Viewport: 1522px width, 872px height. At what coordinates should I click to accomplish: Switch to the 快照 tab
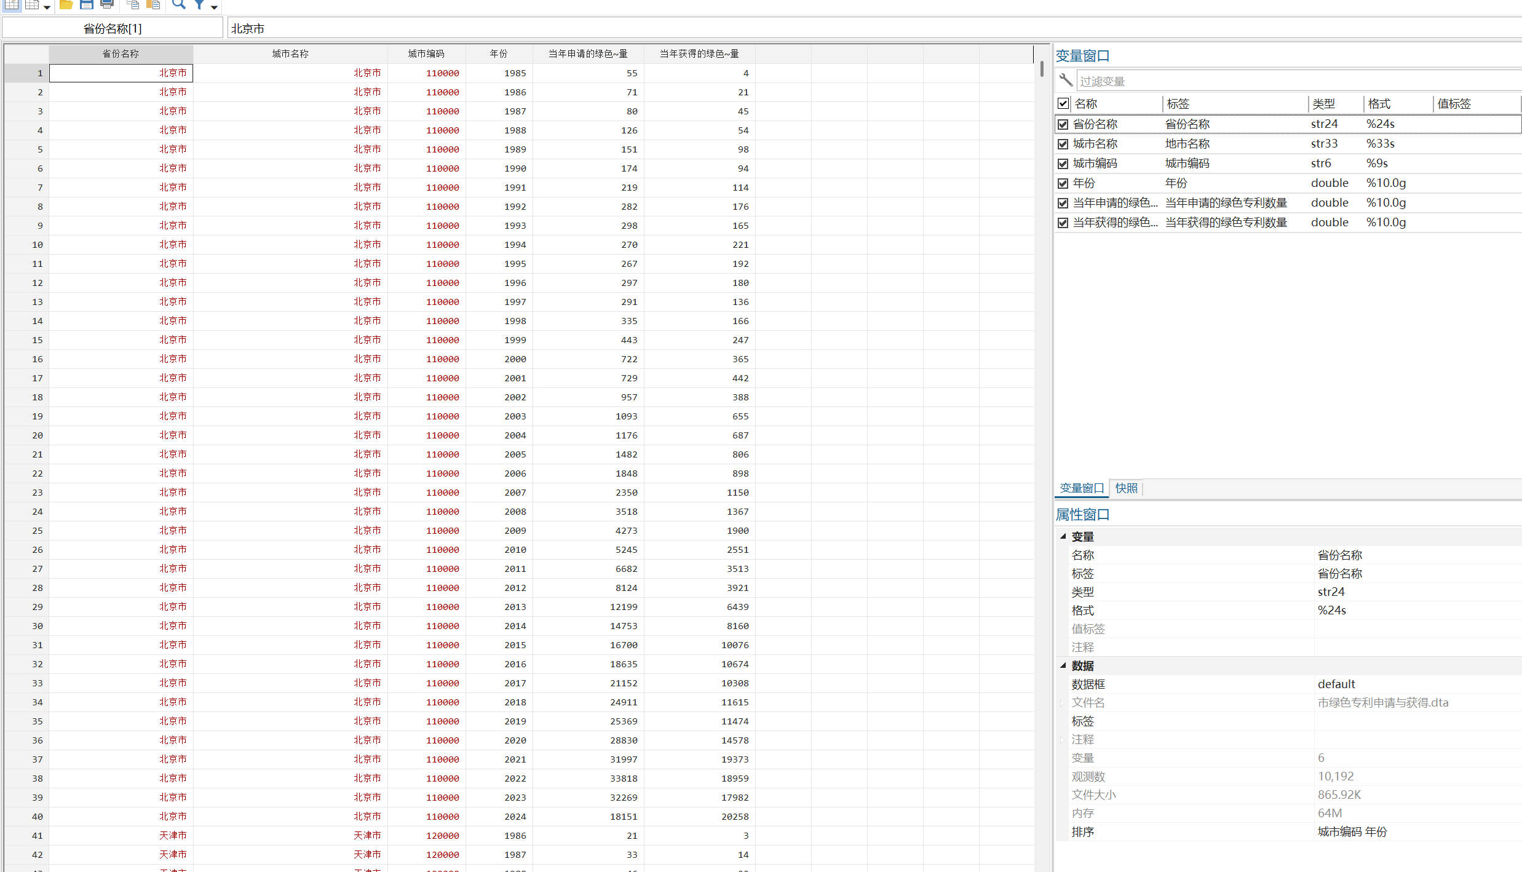[1126, 488]
